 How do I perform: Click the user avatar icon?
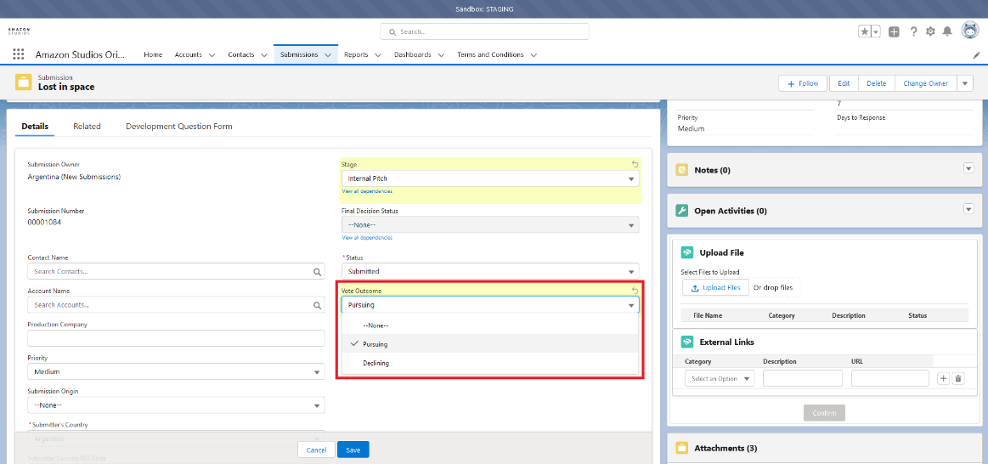point(969,31)
